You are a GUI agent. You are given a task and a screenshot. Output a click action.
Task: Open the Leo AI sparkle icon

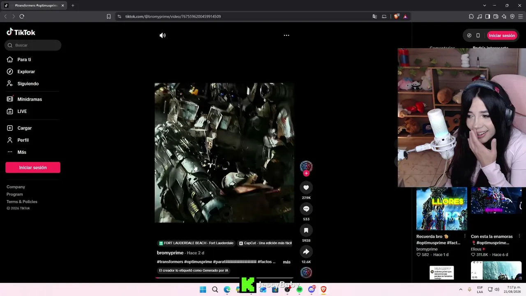504,16
